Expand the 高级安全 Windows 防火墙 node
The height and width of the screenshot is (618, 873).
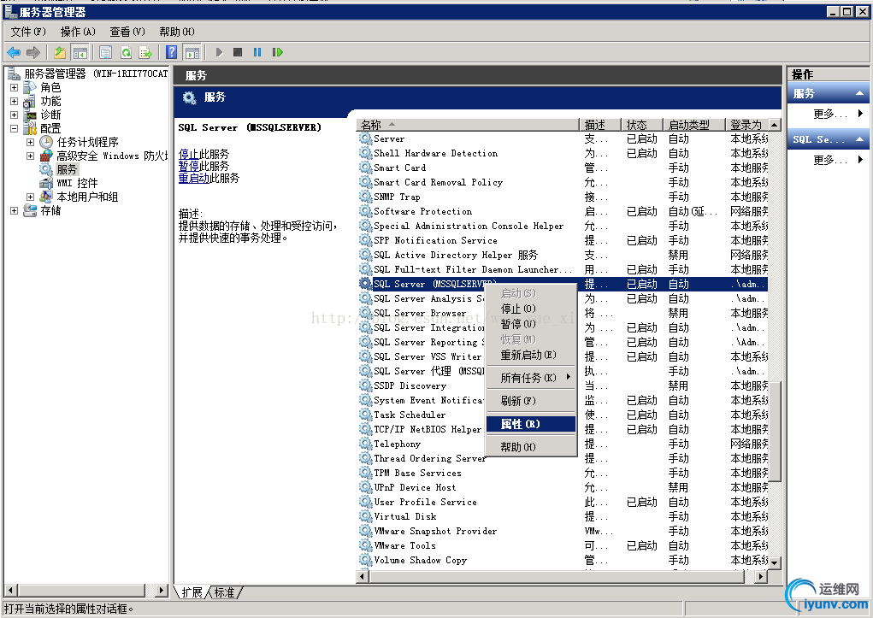[x=31, y=156]
